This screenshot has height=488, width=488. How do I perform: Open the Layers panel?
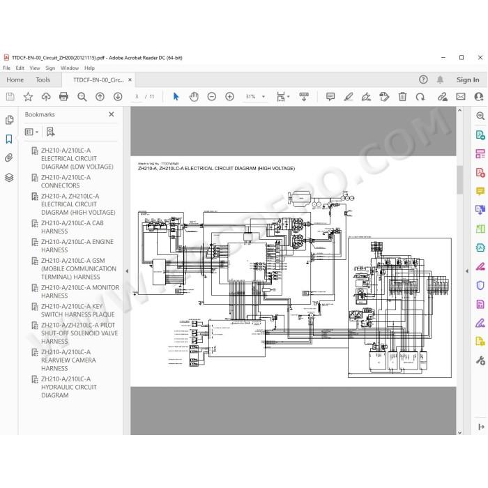[x=9, y=178]
